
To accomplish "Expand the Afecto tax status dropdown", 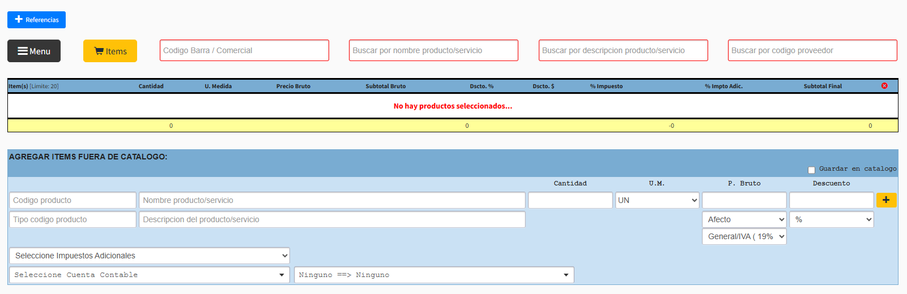I will (x=744, y=219).
